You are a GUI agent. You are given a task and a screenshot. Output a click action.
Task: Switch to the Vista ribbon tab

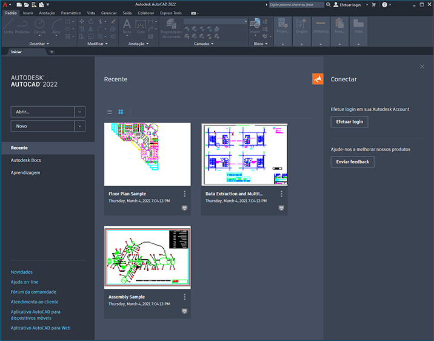coord(91,13)
